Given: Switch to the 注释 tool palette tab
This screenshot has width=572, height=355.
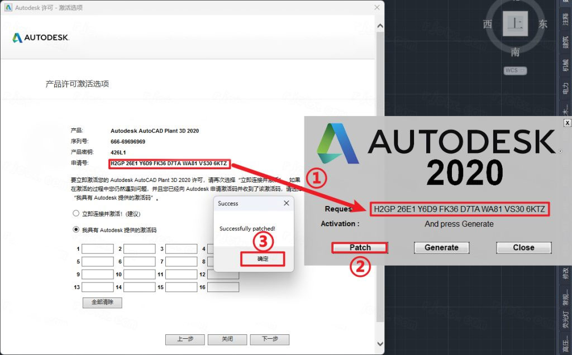Looking at the screenshot, I should (565, 19).
